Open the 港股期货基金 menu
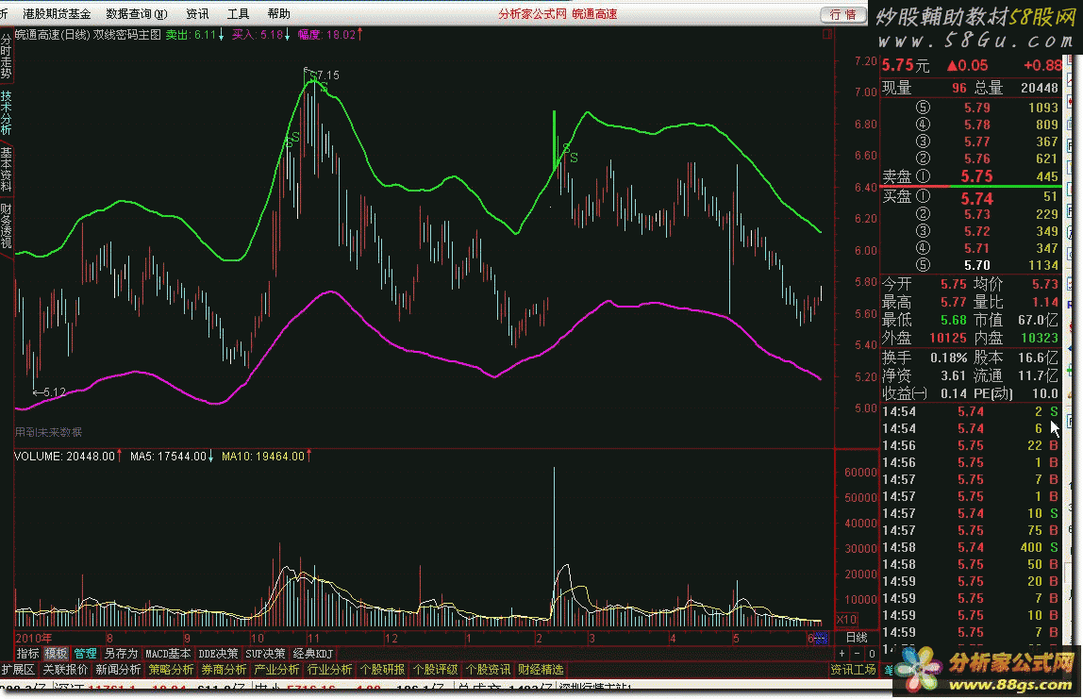Screen dimensions: 1083x699 point(57,14)
